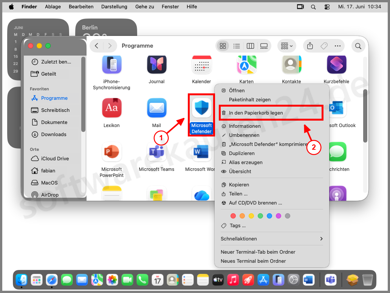
Task: Apply the yellow tag color
Action: pos(251,216)
